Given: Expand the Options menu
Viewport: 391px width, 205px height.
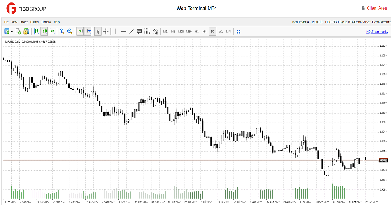Looking at the screenshot, I should [46, 22].
